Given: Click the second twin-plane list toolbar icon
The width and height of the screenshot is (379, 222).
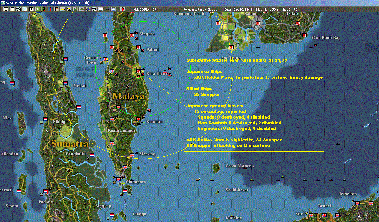Looking at the screenshot, I should click(x=25, y=9).
